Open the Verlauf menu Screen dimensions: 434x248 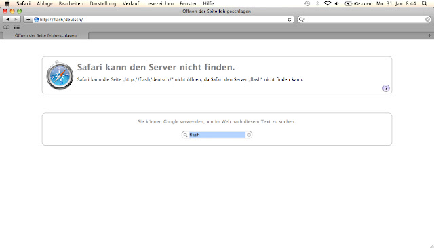point(131,3)
